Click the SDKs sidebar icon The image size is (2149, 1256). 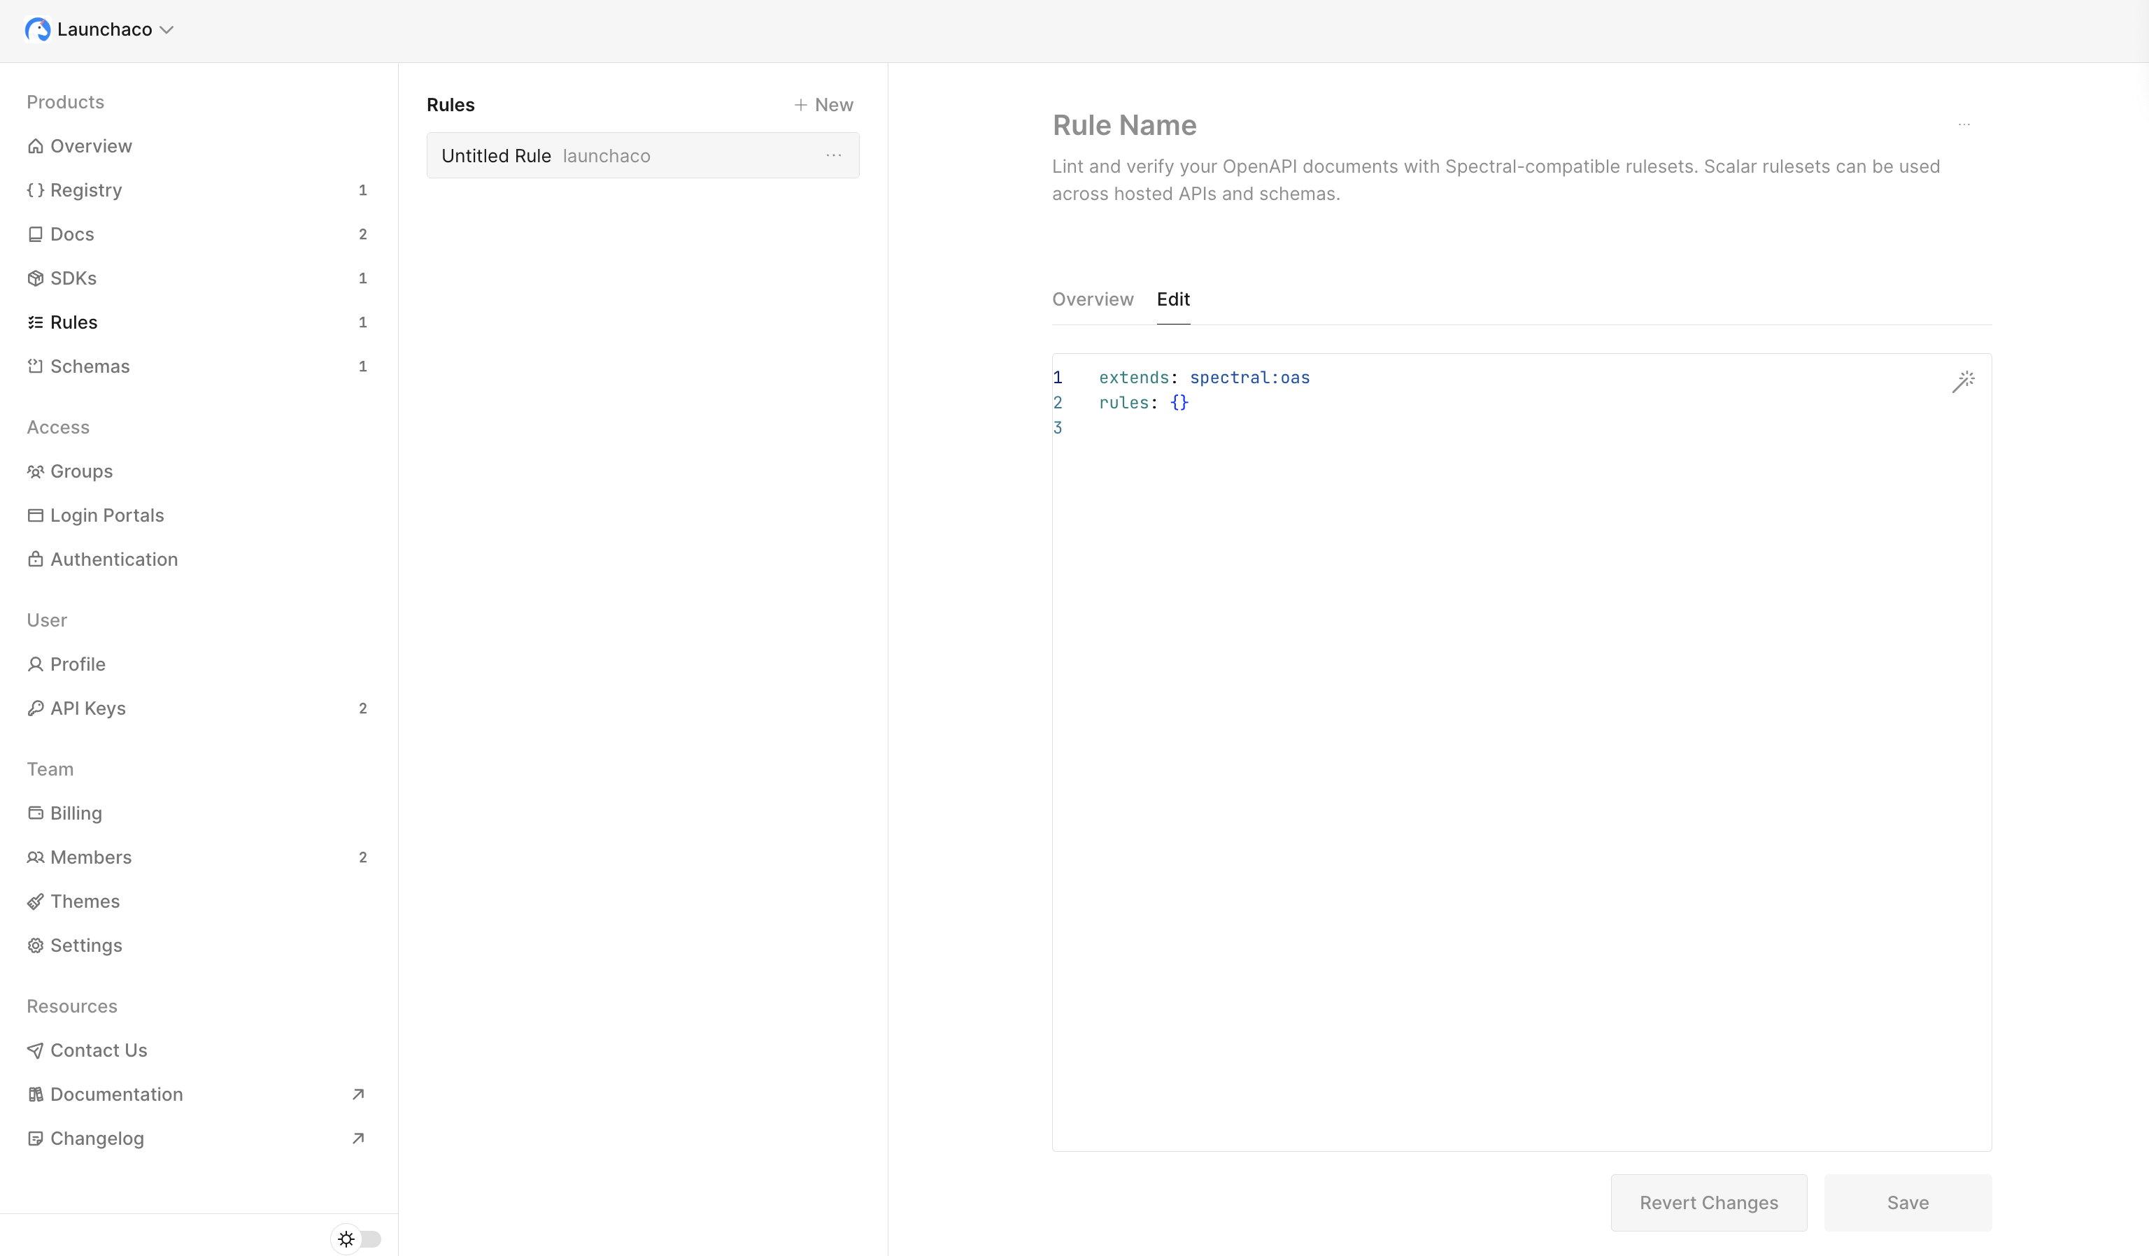pos(36,278)
